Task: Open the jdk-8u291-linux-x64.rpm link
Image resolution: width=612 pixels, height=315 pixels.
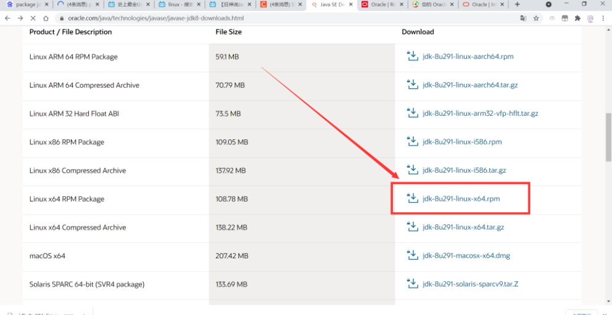Action: 461,199
